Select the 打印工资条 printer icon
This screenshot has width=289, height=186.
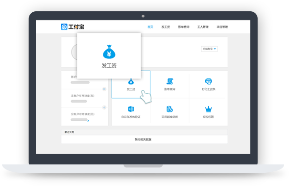click(209, 81)
